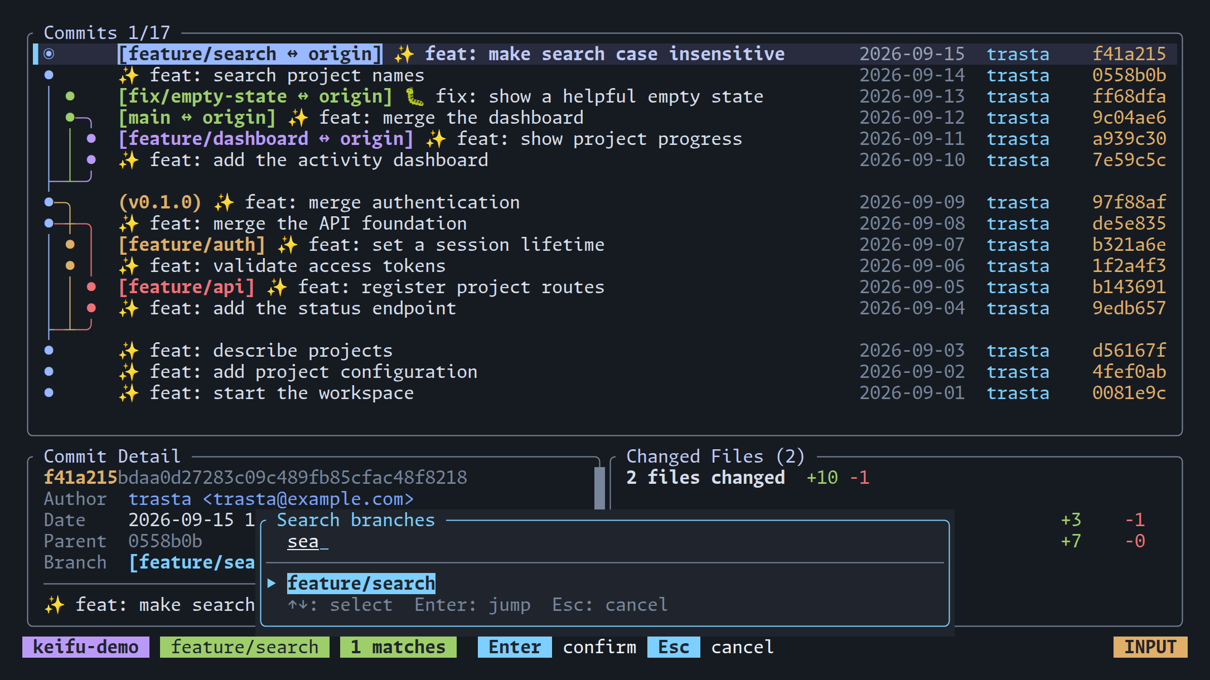Click the [feature/dashboard ↔ origin] branch label
This screenshot has width=1210, height=680.
point(266,139)
